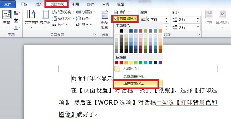The height and width of the screenshot is (119, 231).
Task: Open the 主题 (Themes) gallery button
Action: pyautogui.click(x=7, y=18)
